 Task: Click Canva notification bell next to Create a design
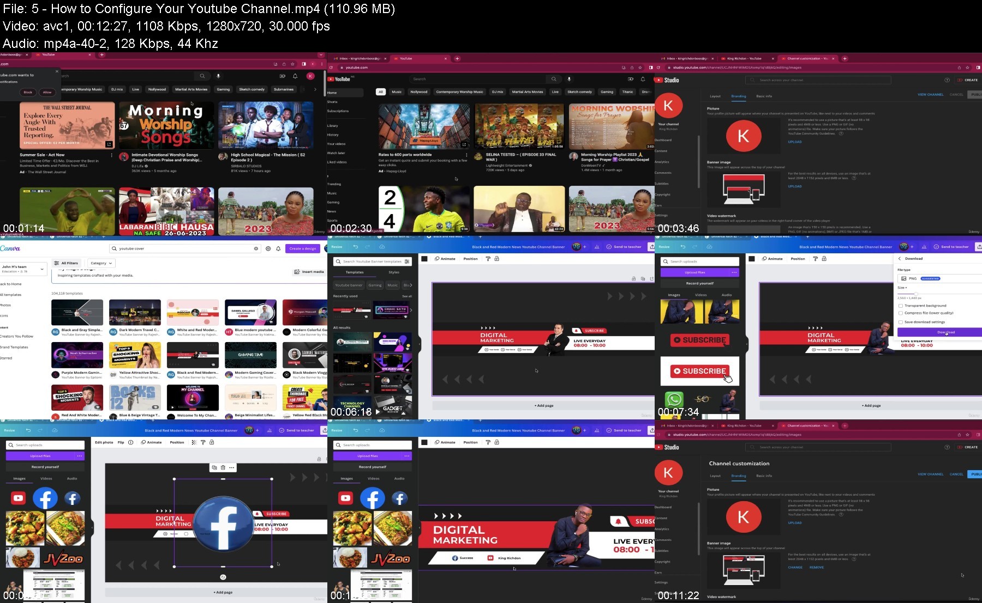point(278,248)
